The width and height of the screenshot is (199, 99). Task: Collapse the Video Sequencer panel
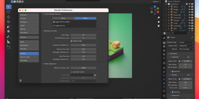pos(43,64)
